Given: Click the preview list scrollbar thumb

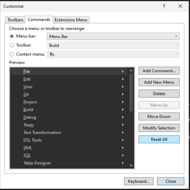Looking at the screenshot, I should coord(131,92).
